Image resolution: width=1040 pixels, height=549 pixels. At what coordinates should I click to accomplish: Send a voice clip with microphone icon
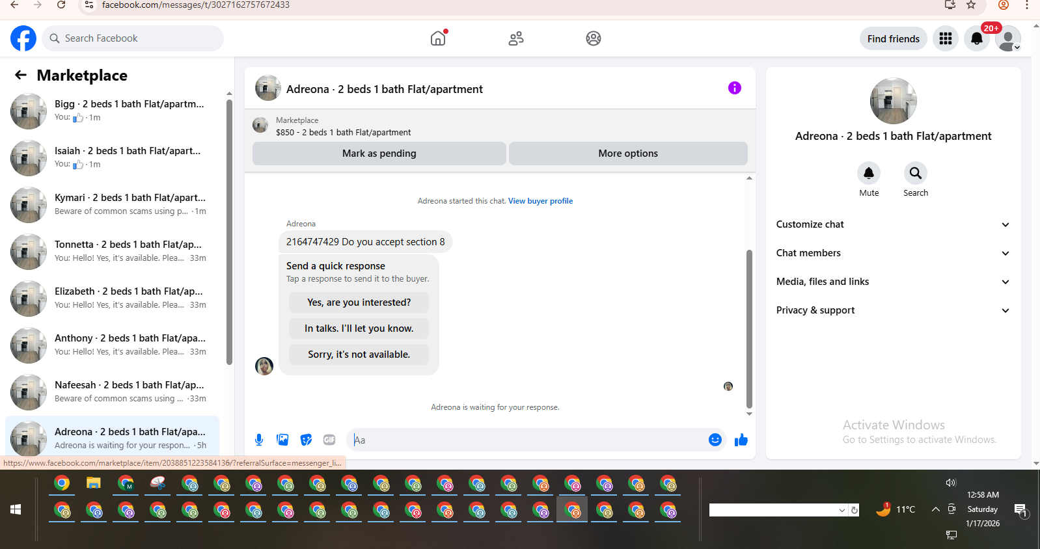[x=259, y=440]
